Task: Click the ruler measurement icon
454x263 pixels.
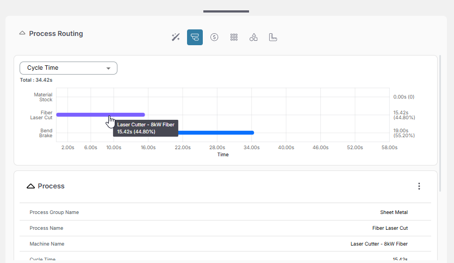Action: [x=273, y=37]
